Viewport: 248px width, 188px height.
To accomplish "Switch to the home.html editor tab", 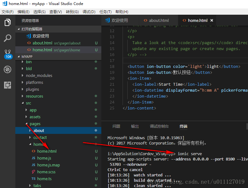I will 197,20.
